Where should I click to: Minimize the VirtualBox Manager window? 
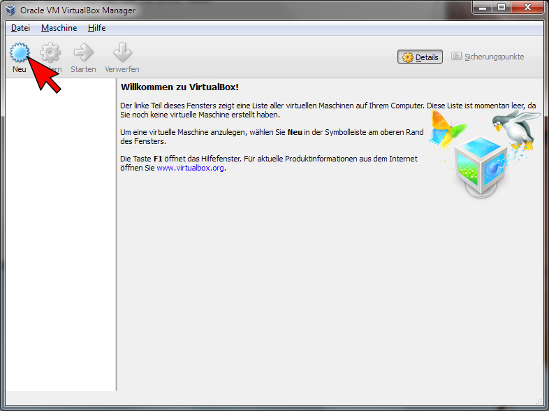[483, 8]
